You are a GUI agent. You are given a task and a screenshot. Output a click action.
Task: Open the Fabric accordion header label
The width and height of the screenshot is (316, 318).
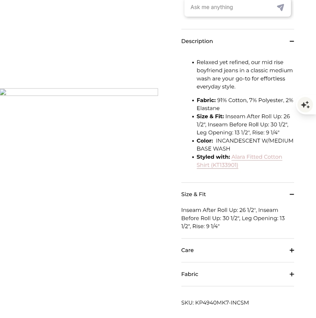tap(189, 274)
